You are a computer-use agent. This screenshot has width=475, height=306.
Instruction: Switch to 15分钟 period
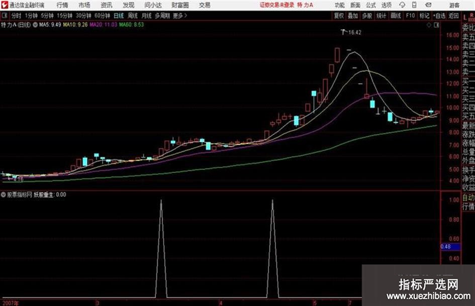65,16
